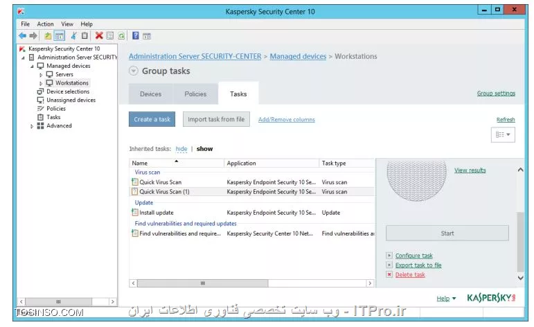Click the Policies tree icon

(x=40, y=108)
